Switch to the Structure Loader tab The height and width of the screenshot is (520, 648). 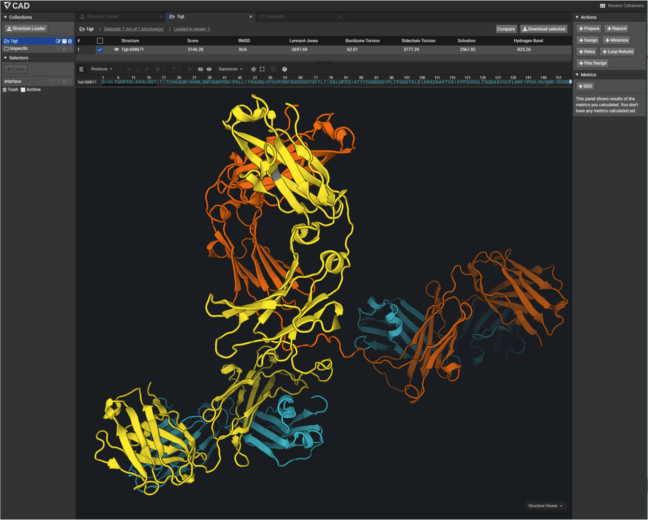coord(103,17)
